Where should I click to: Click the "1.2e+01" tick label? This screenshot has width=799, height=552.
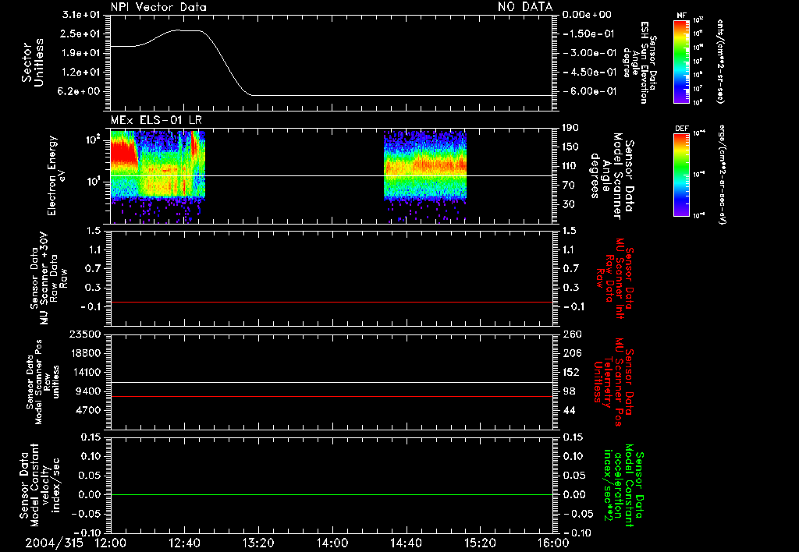(81, 73)
